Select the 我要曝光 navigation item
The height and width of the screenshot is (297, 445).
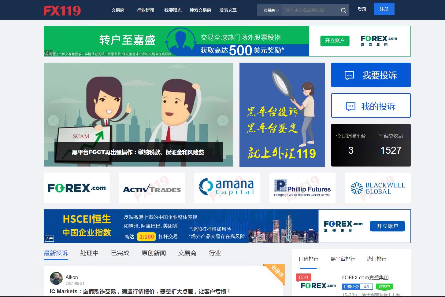point(173,10)
